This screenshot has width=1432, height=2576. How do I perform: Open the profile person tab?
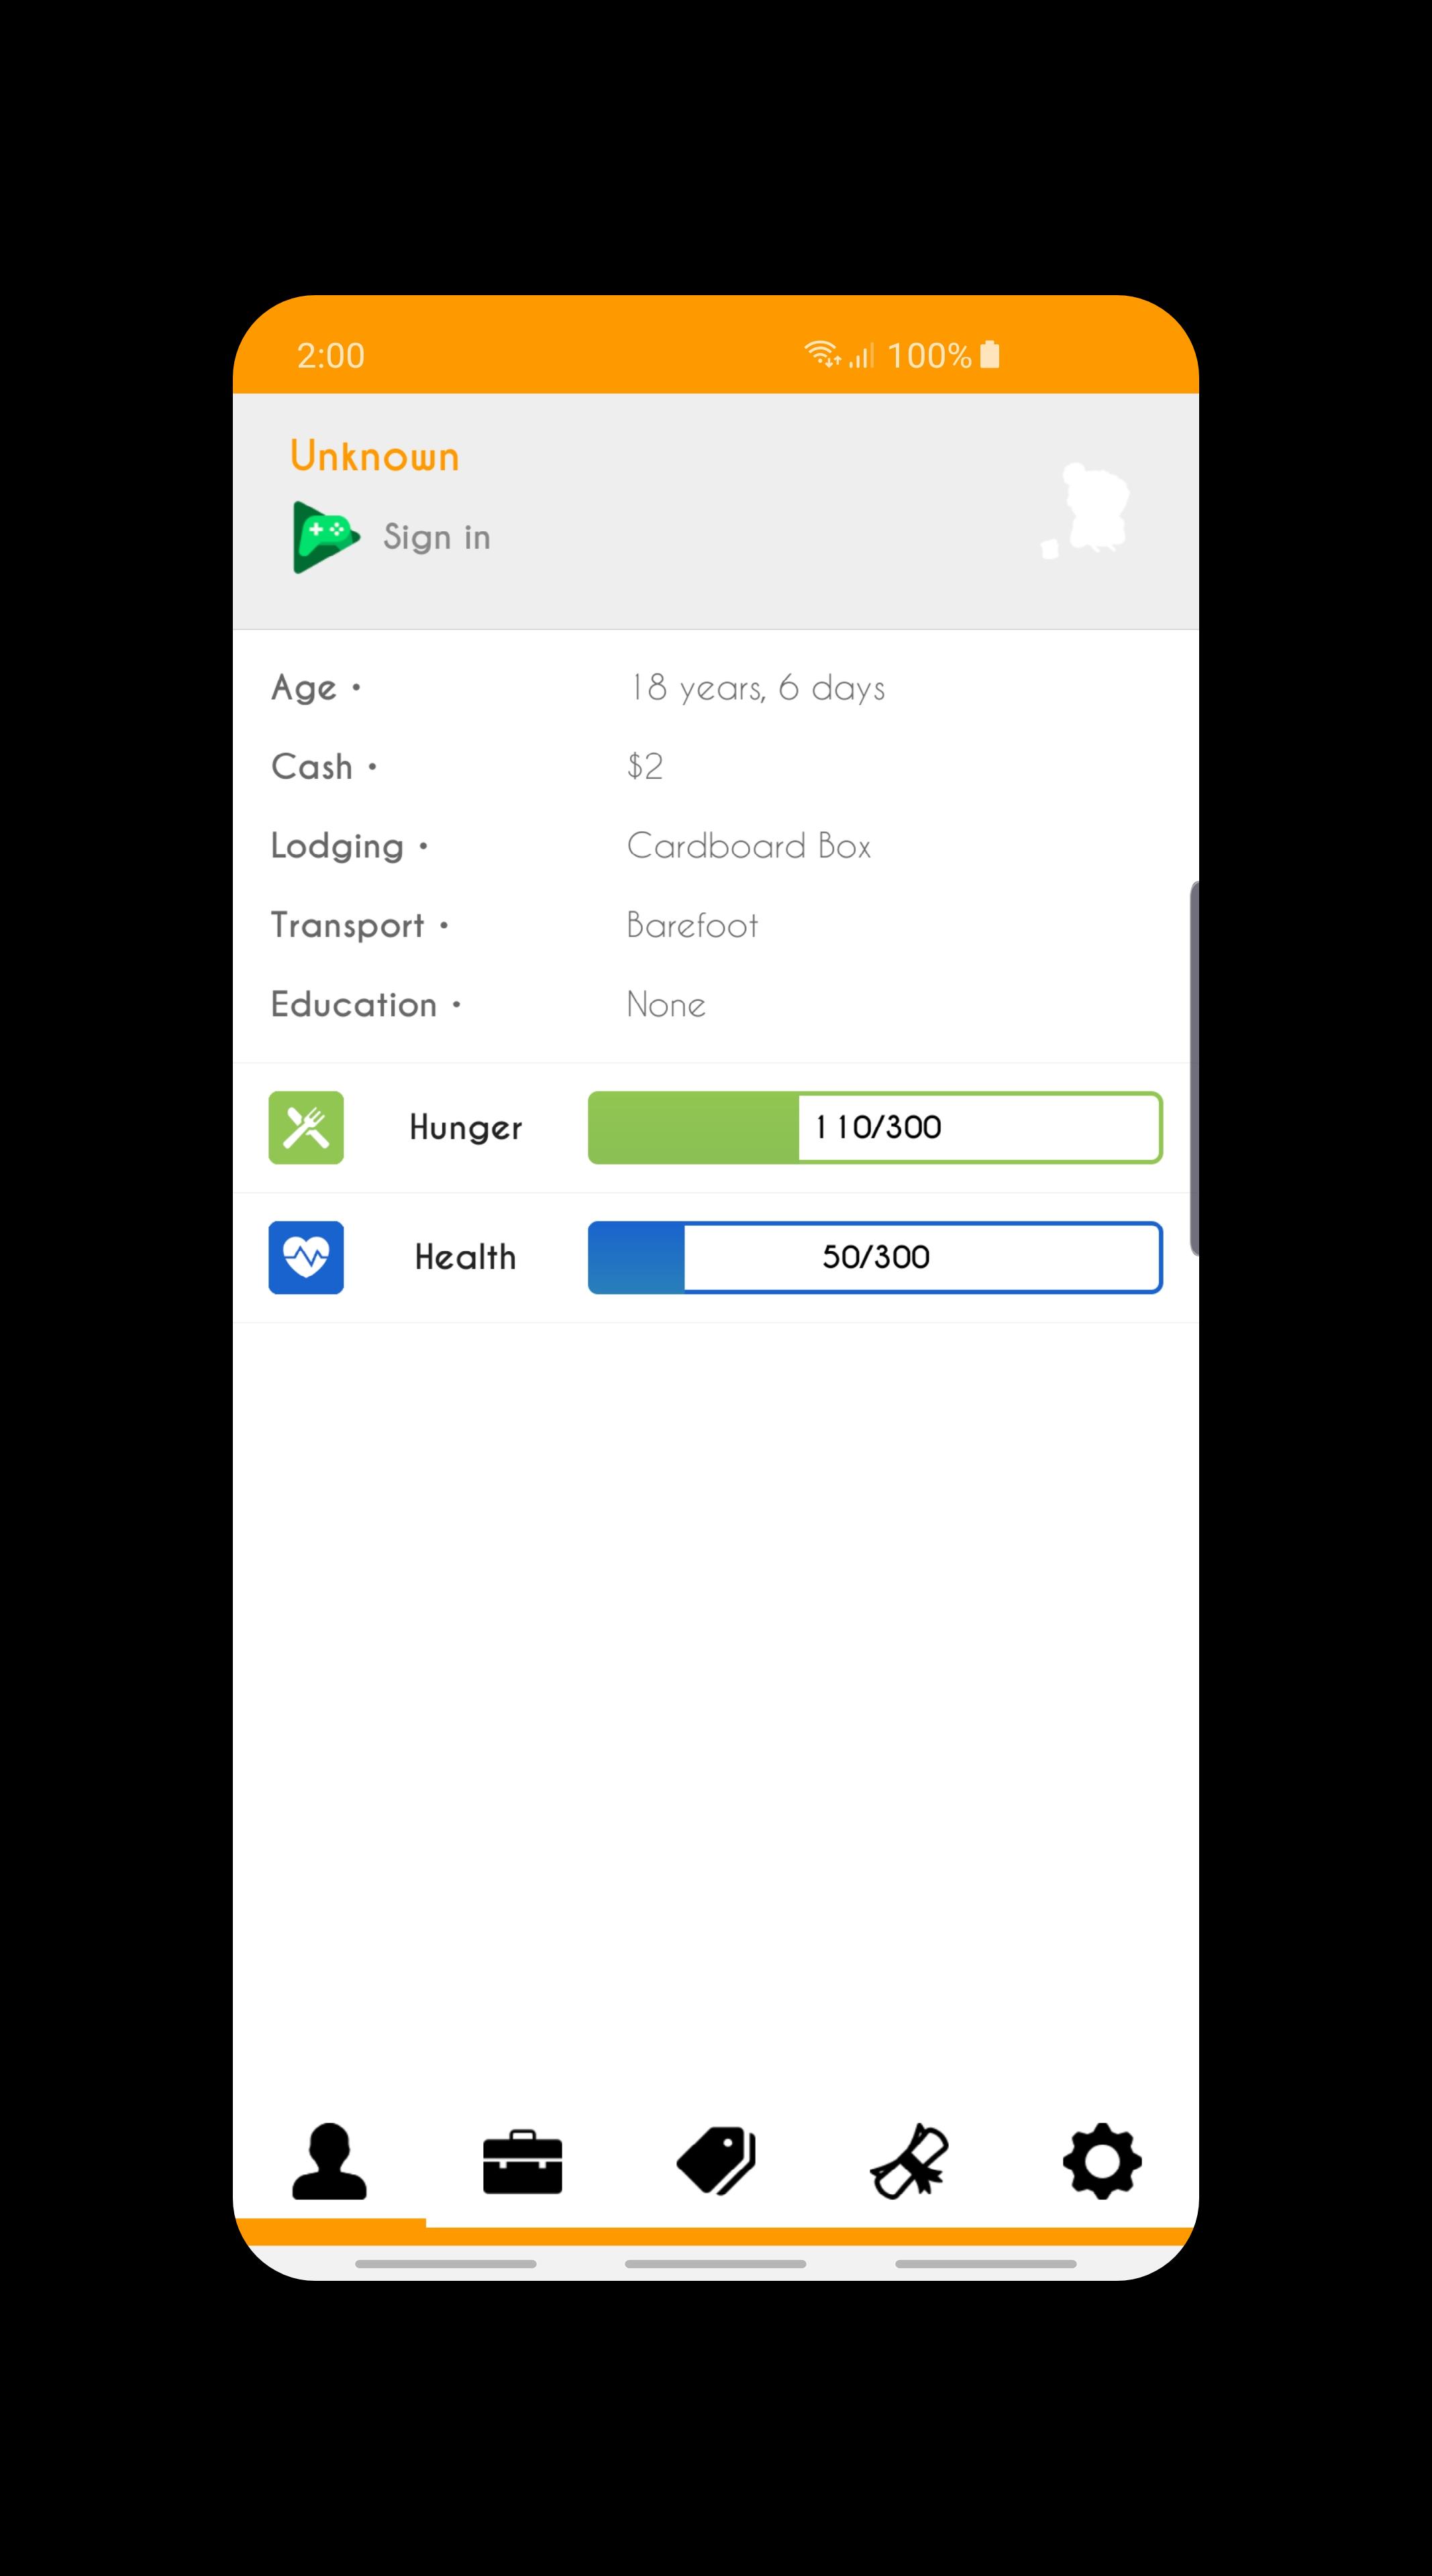tap(329, 2161)
